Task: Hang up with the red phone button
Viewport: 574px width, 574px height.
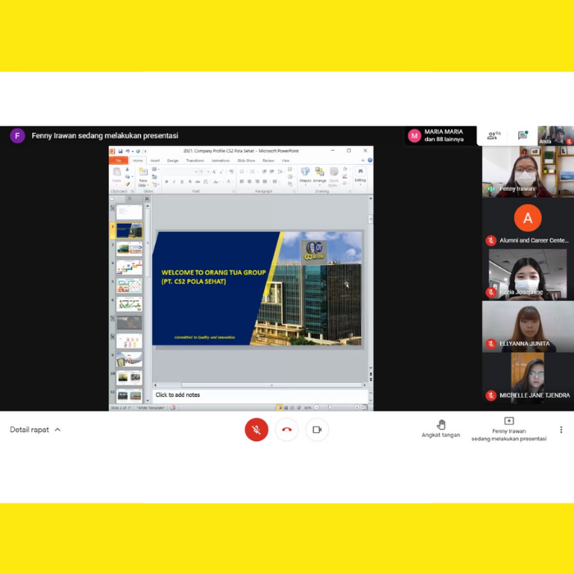Action: (x=287, y=430)
